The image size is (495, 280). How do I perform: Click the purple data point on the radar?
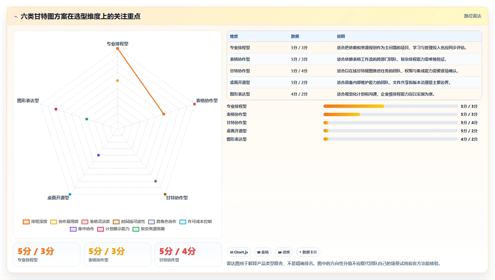pos(98,155)
